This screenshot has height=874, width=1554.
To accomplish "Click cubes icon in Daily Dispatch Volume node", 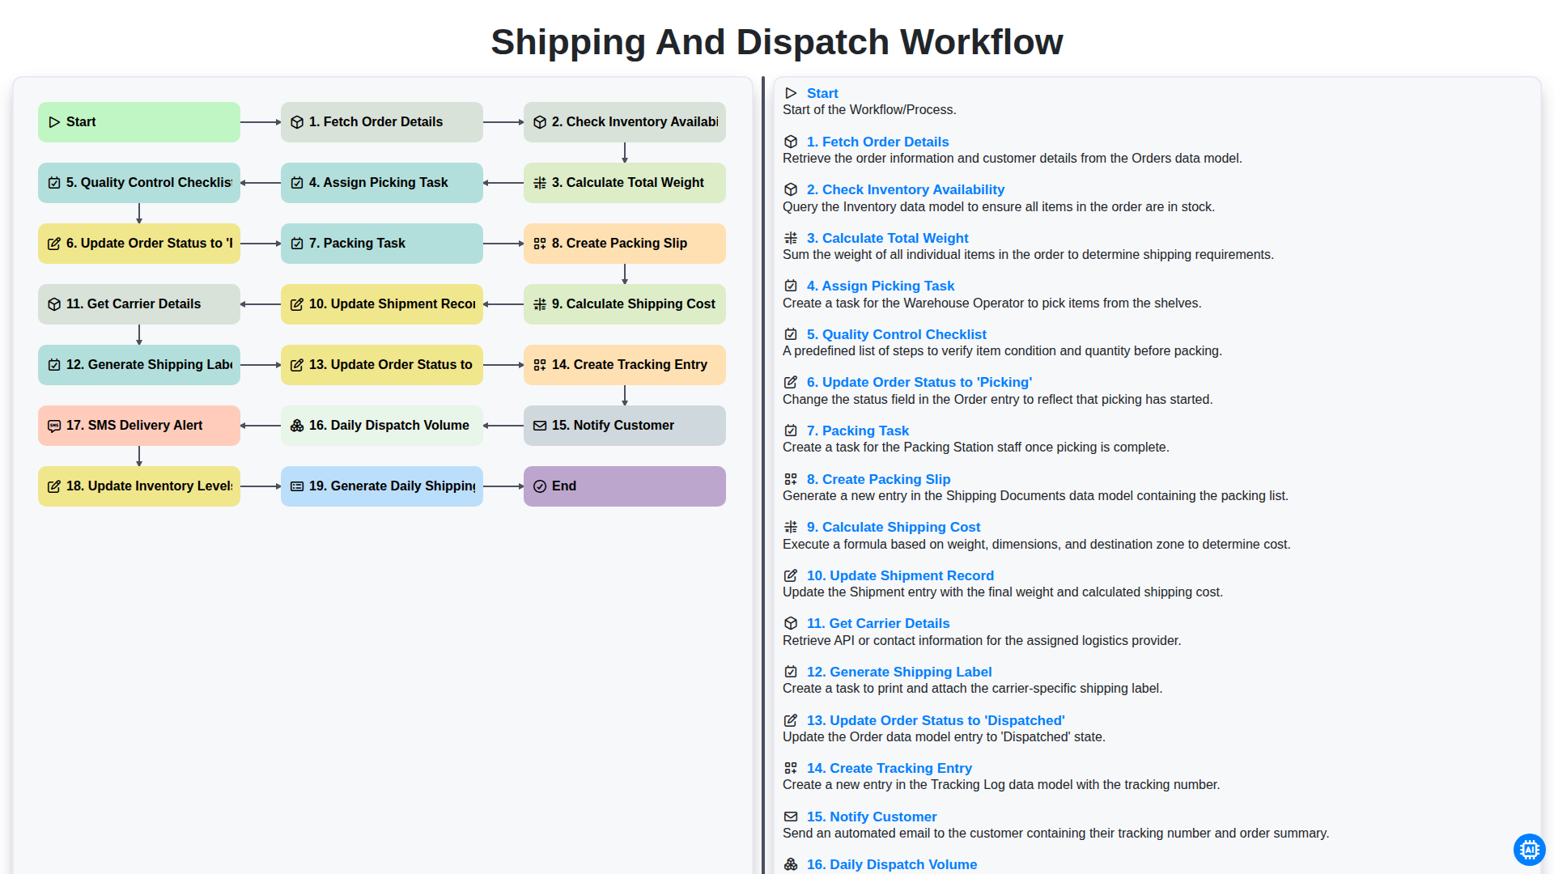I will pyautogui.click(x=297, y=426).
